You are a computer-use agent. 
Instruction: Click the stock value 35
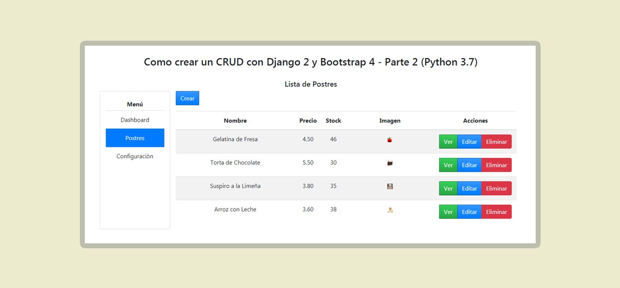click(x=333, y=186)
